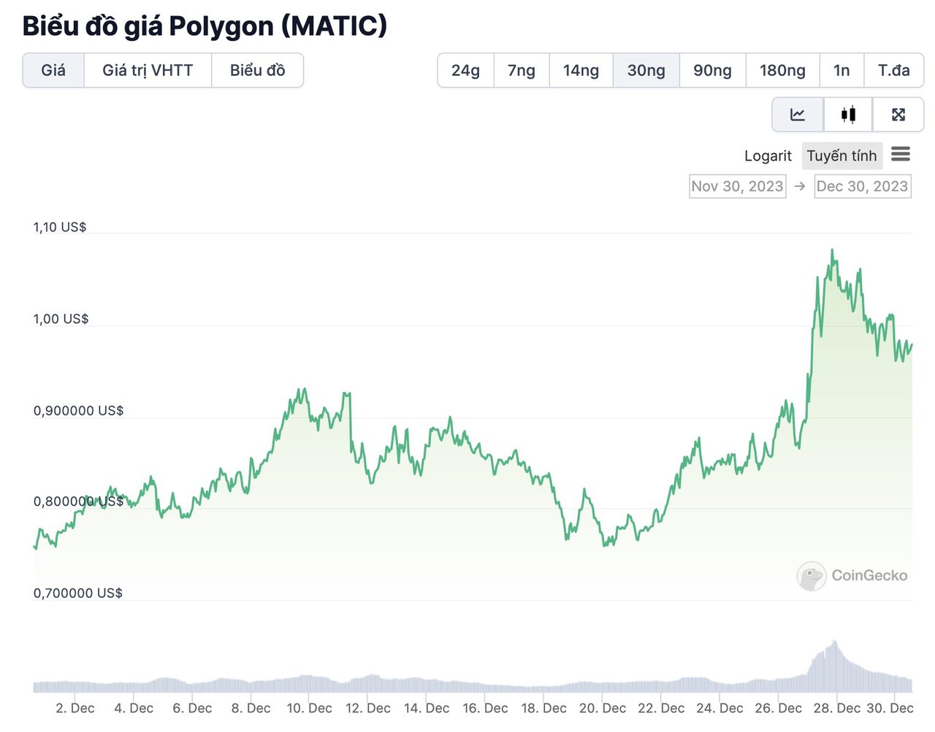Select the Giá tab
The width and height of the screenshot is (935, 732).
(x=53, y=70)
